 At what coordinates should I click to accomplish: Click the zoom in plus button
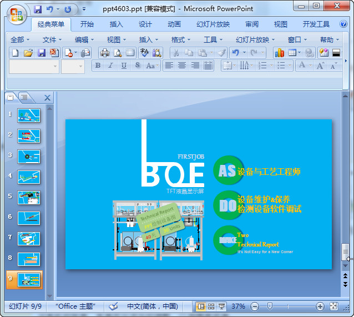320,306
